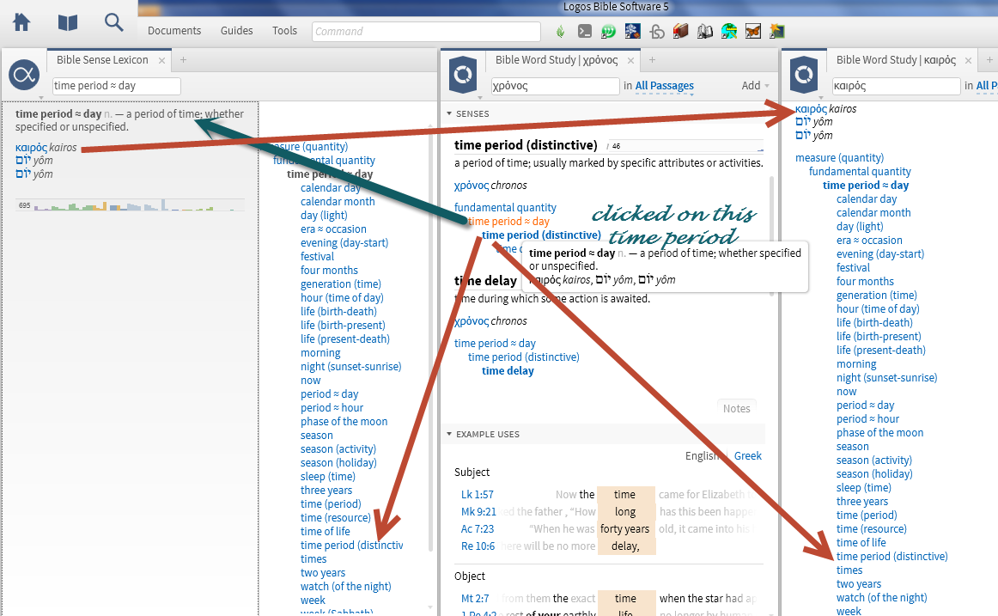Viewport: 998px width, 616px height.
Task: Open Re 10:6 reference link
Action: [x=478, y=546]
